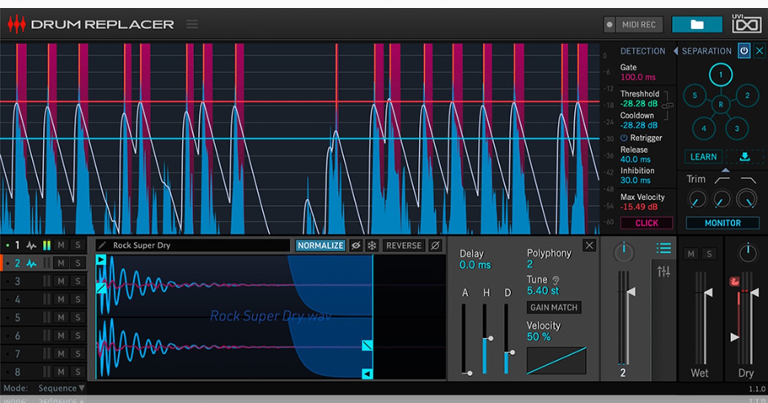This screenshot has height=403, width=768.
Task: Select separation node 5
Action: [x=694, y=95]
